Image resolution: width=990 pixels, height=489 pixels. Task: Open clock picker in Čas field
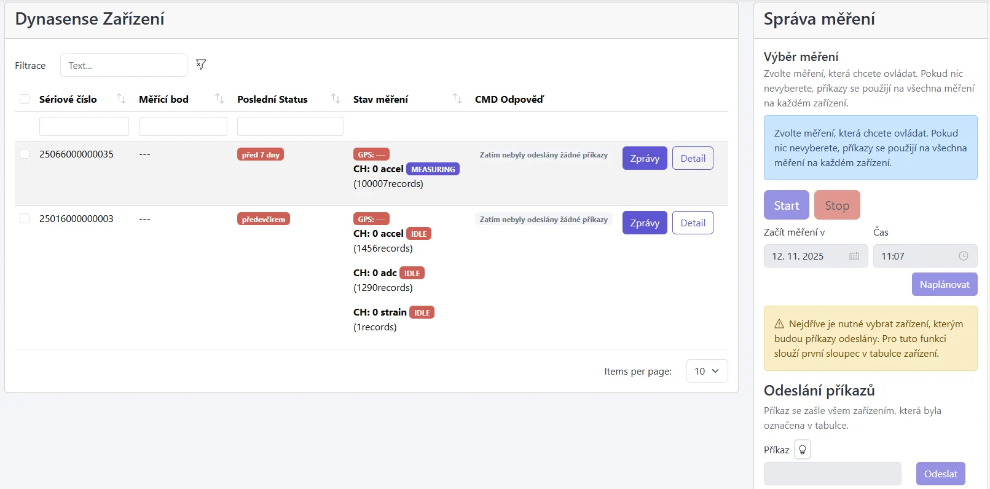click(963, 256)
